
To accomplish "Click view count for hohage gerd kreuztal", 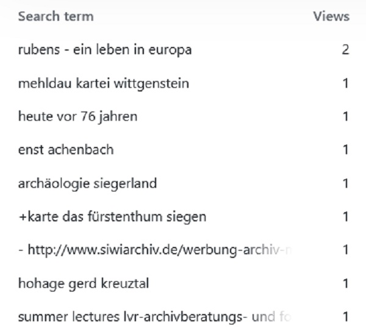I will click(346, 284).
